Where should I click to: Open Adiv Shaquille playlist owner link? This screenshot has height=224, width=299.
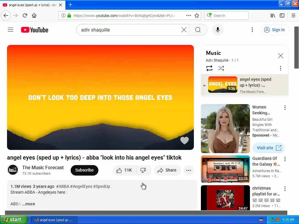[x=217, y=60]
